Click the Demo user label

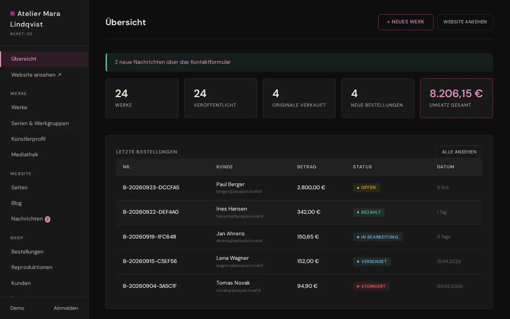tap(17, 308)
